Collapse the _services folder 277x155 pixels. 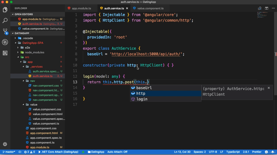pos(38,67)
